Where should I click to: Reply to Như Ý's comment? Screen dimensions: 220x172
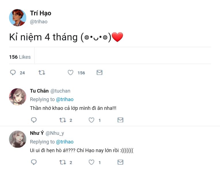(x=34, y=162)
